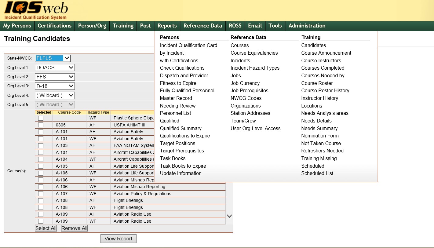
Task: Open the Person/Org menu
Action: [x=92, y=26]
